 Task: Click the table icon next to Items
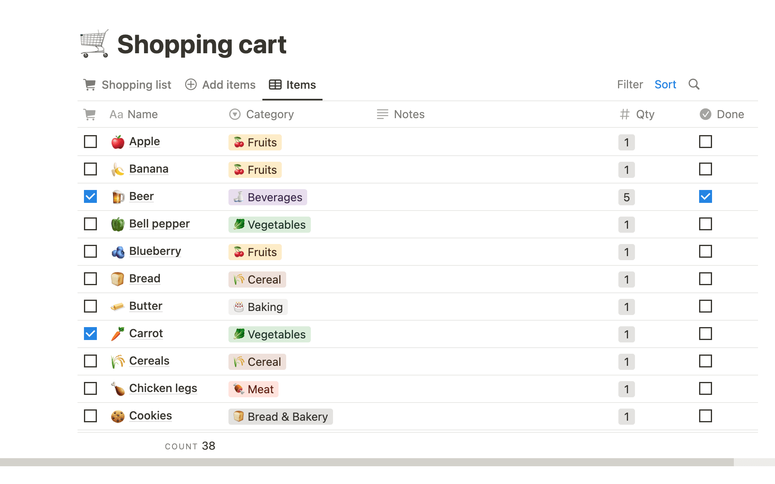point(274,85)
